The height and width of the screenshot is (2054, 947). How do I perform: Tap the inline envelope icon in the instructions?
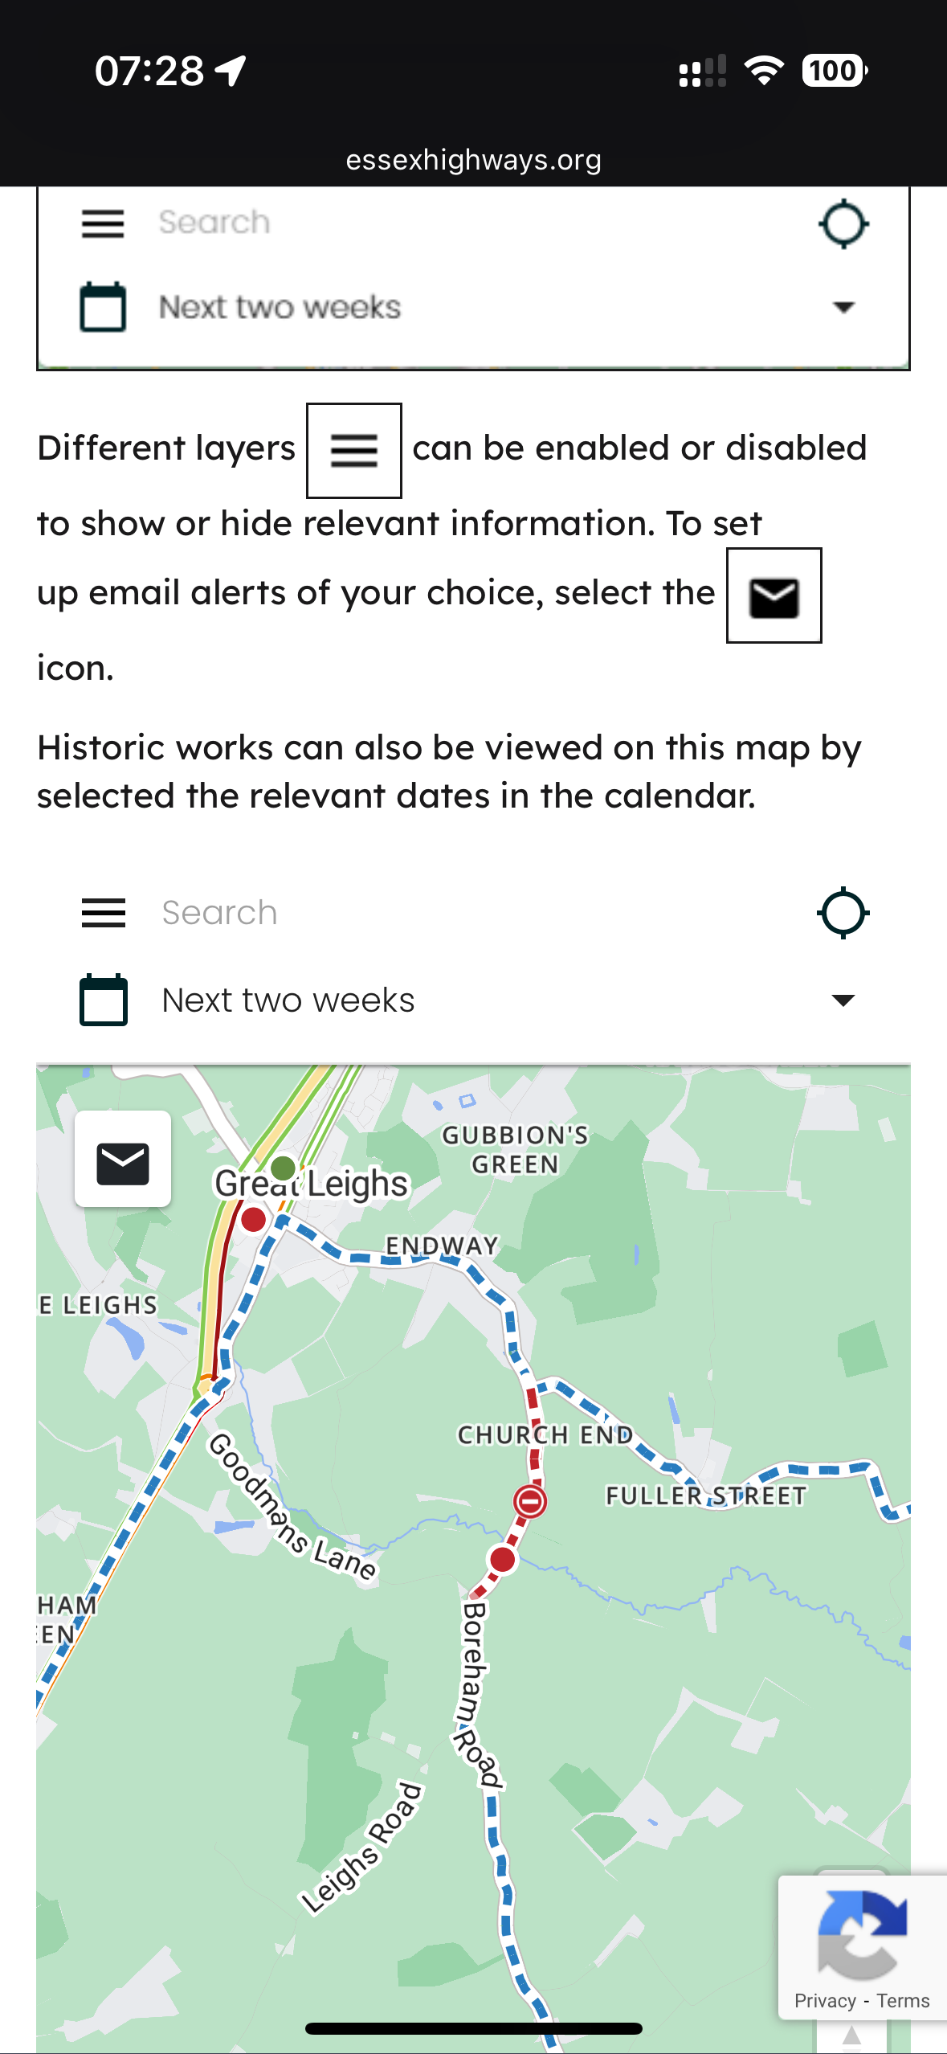click(x=774, y=596)
